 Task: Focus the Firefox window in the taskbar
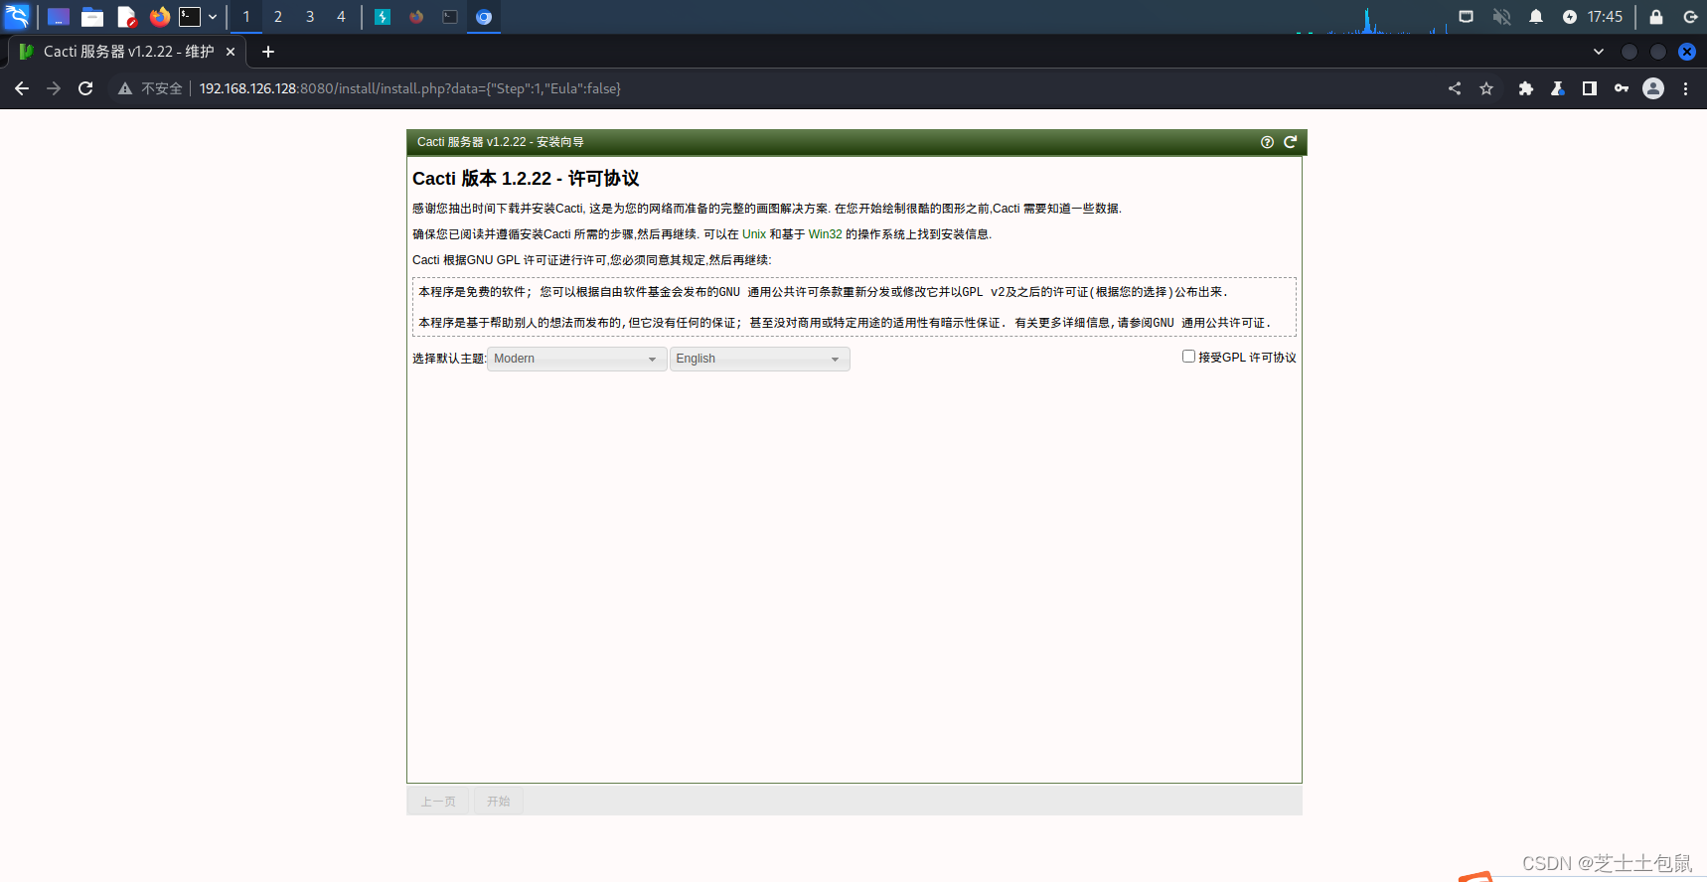click(x=416, y=17)
